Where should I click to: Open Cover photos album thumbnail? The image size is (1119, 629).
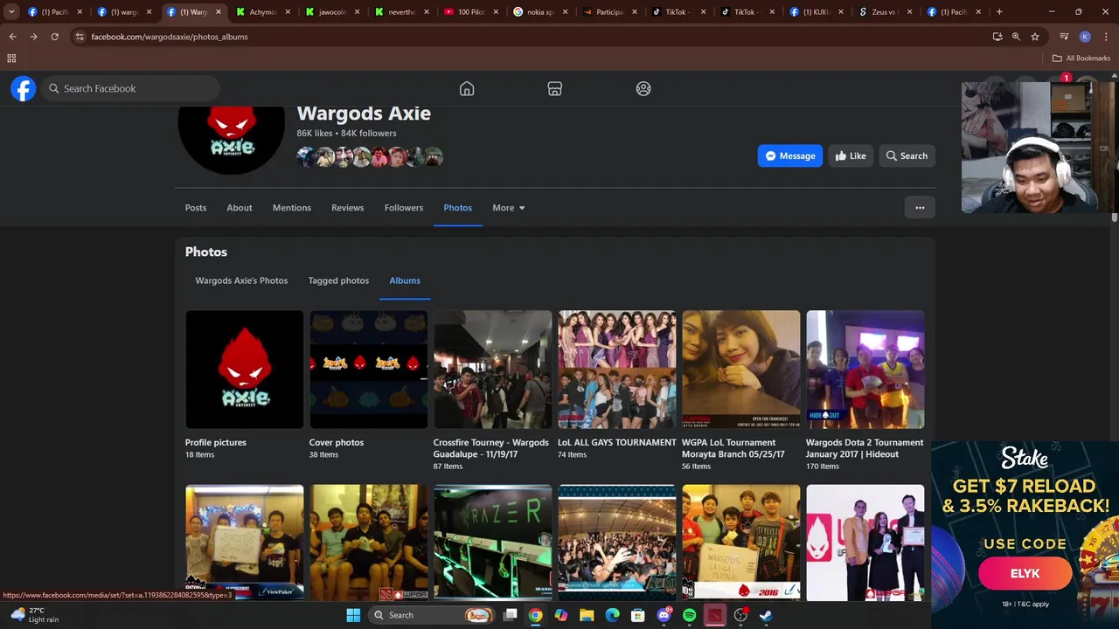click(x=369, y=370)
